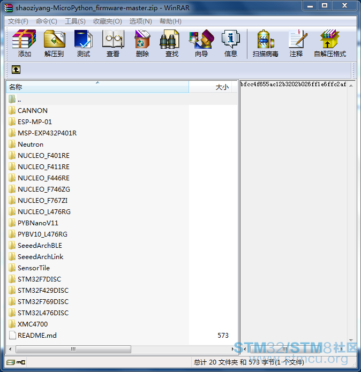361x372 pixels.
Task: Select the NUCLEO_L476RG folder
Action: click(x=40, y=211)
